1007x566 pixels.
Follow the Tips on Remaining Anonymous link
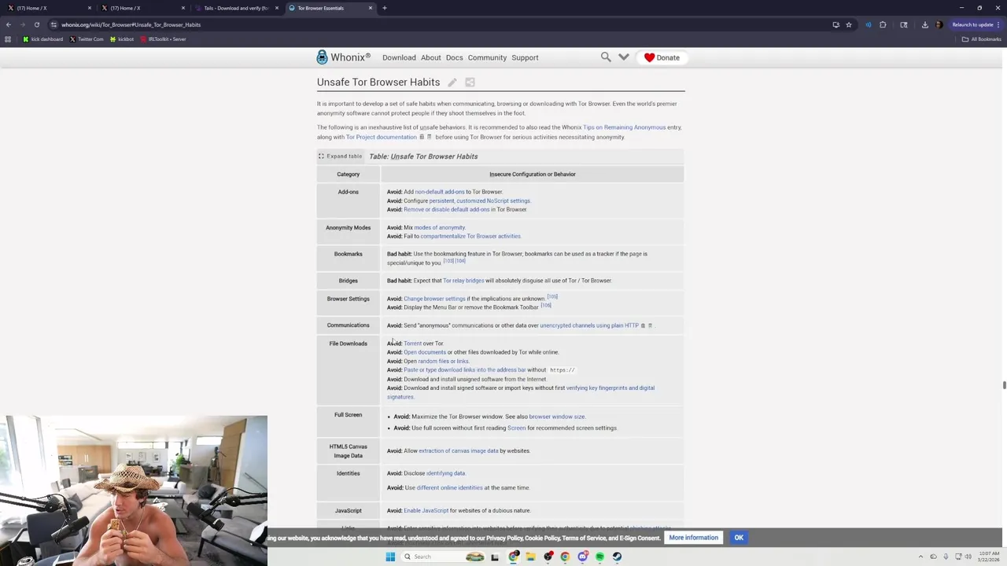coord(624,127)
